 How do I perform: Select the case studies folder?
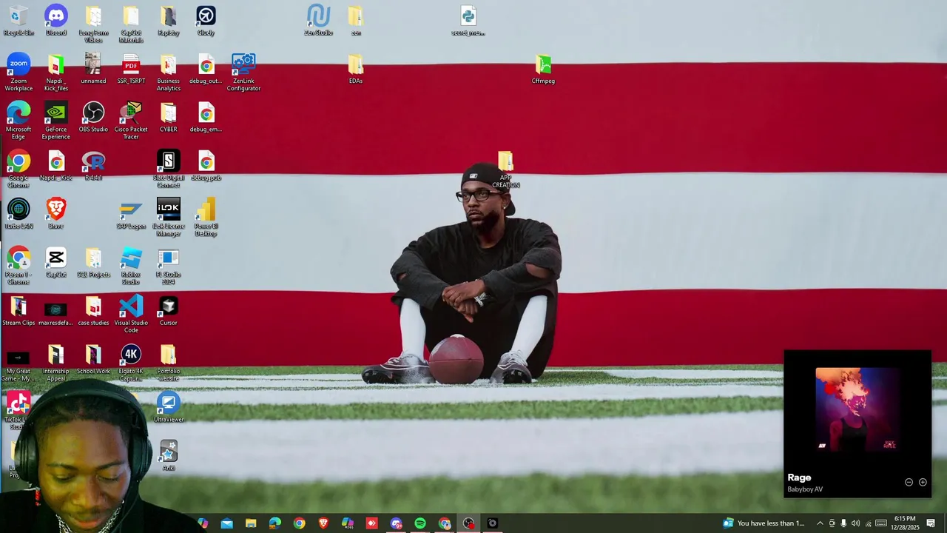tap(93, 310)
